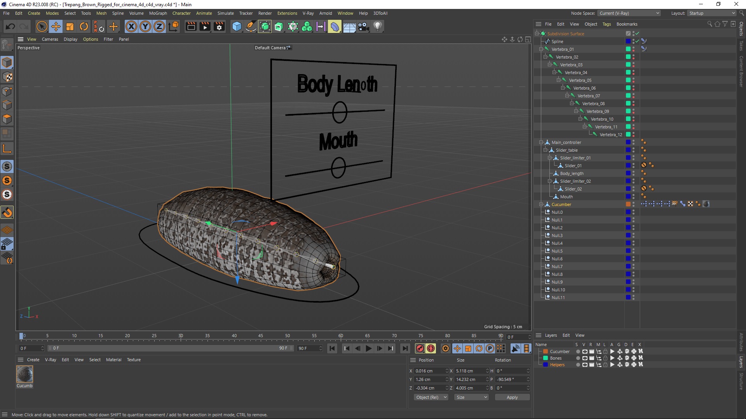Viewport: 746px width, 419px height.
Task: Open the Mesh menu
Action: [x=101, y=13]
